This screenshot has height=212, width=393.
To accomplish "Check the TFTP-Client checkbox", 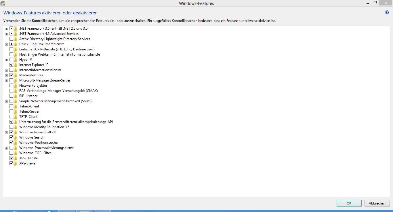I will point(12,117).
